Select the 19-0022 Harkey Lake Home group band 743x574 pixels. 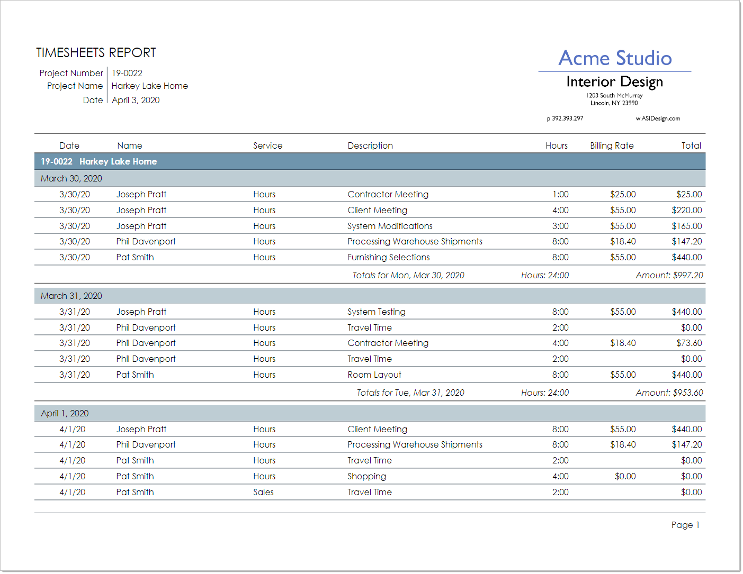click(x=370, y=162)
